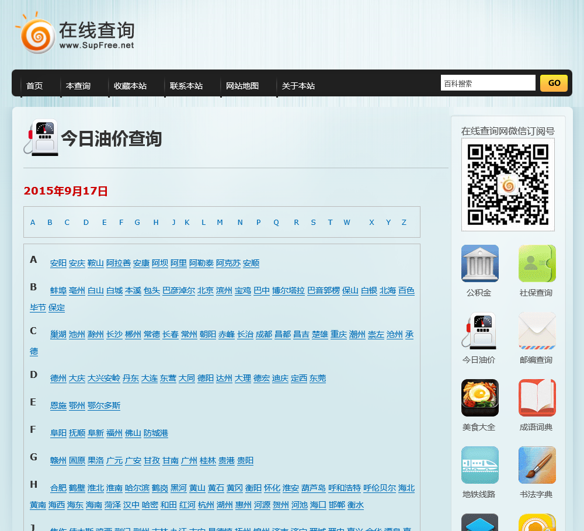Jump to letter Q in index

click(276, 223)
